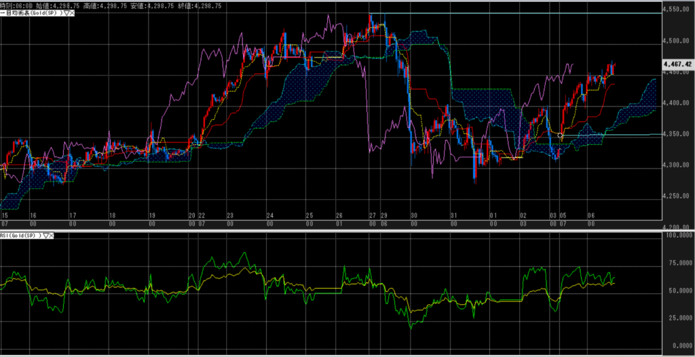The height and width of the screenshot is (357, 695).
Task: Click the 25.0000 RSI axis label
Action: [679, 317]
